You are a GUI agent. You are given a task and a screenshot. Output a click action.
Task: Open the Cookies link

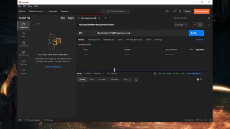pyautogui.click(x=200, y=40)
